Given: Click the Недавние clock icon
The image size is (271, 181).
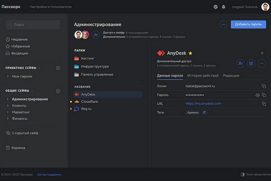Looking at the screenshot, I should 8,39.
